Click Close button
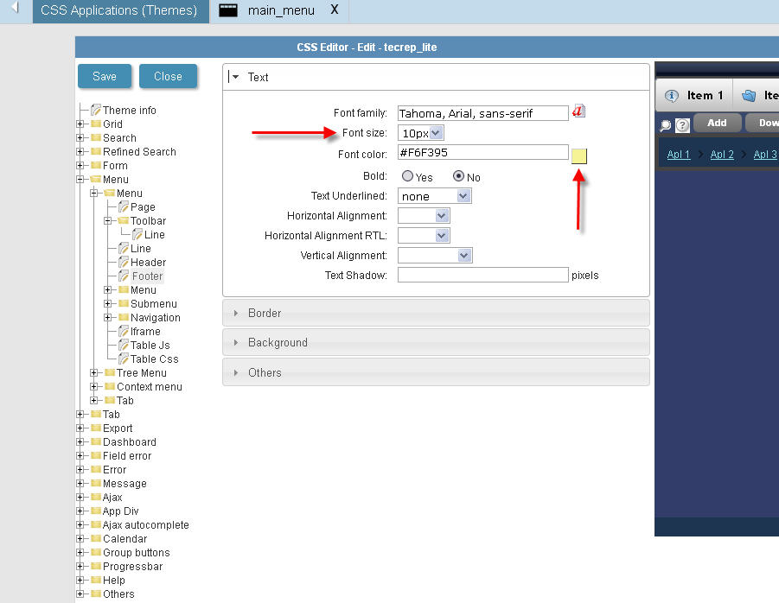The image size is (779, 603). 168,76
